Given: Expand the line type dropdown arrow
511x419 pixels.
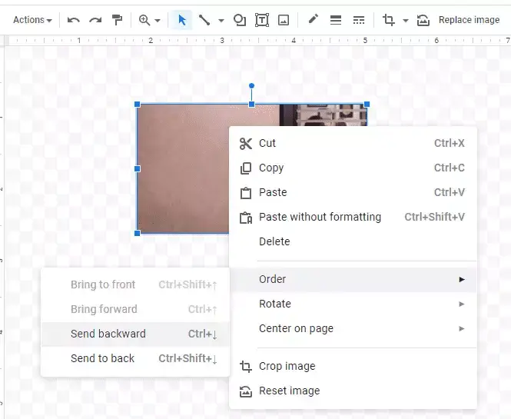Looking at the screenshot, I should point(221,21).
